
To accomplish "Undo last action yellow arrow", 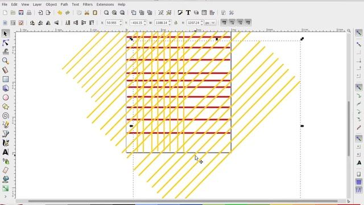I will tap(60, 13).
